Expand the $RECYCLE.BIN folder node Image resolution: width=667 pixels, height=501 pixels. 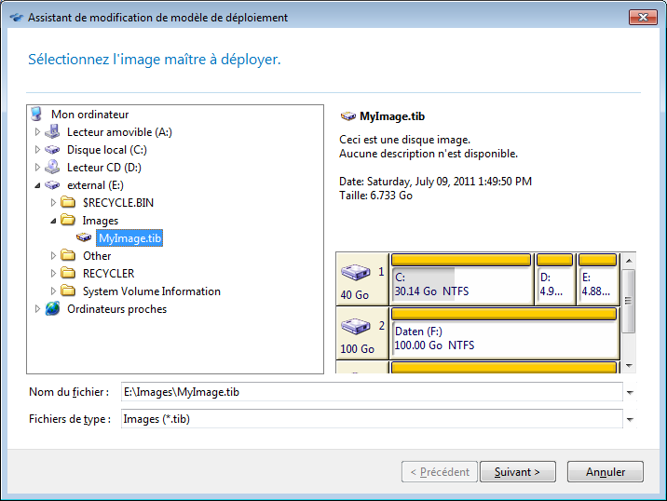(x=53, y=203)
